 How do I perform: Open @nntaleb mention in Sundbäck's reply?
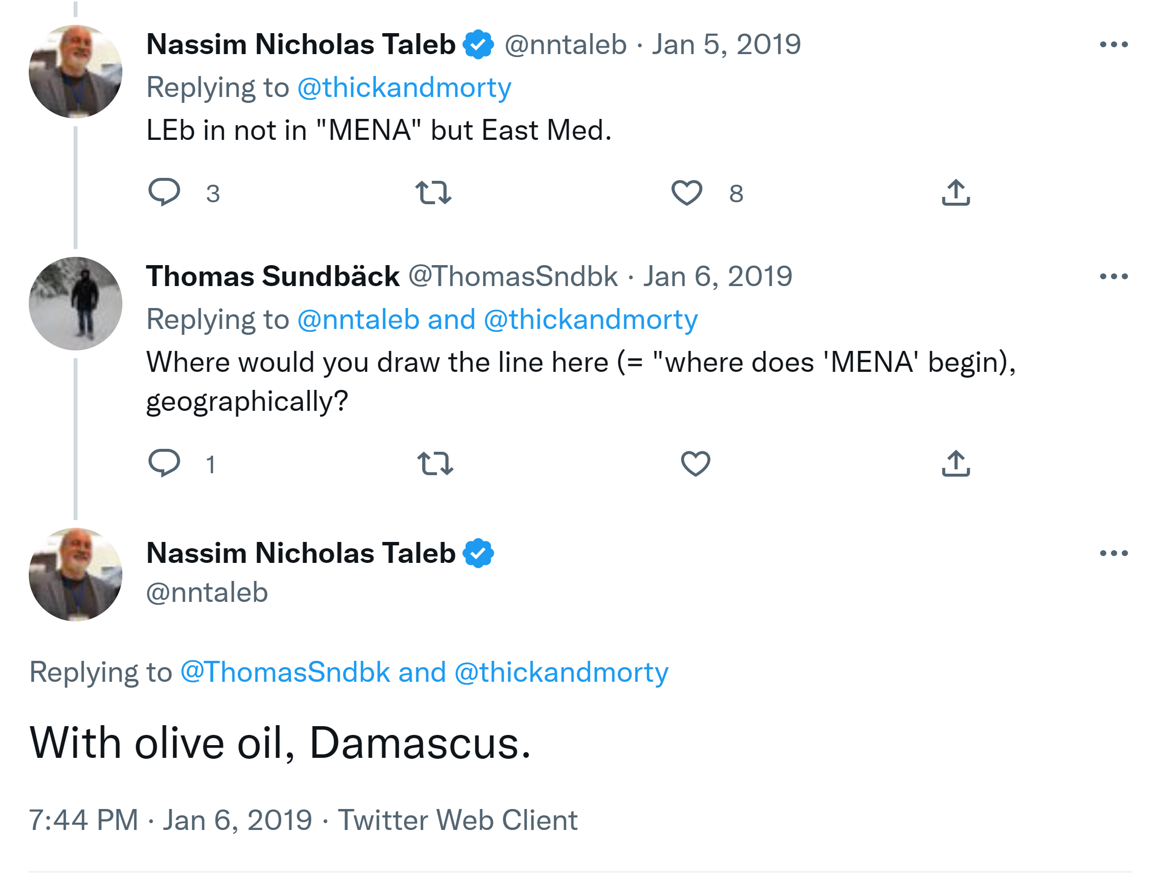pyautogui.click(x=358, y=320)
